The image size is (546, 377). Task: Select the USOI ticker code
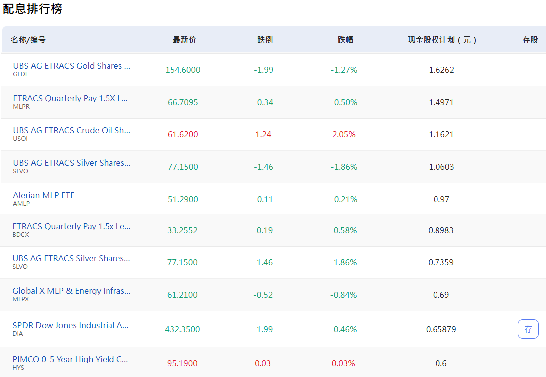pos(20,138)
